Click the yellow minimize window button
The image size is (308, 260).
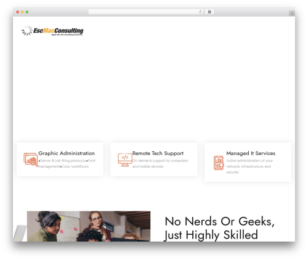coord(22,12)
